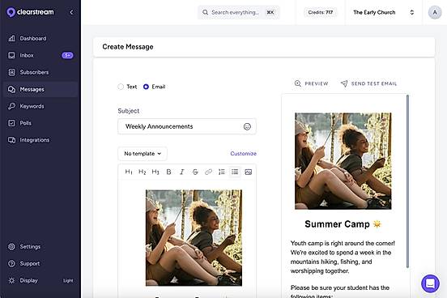447x298 pixels.
Task: Apply Heading 1 formatting
Action: click(129, 172)
